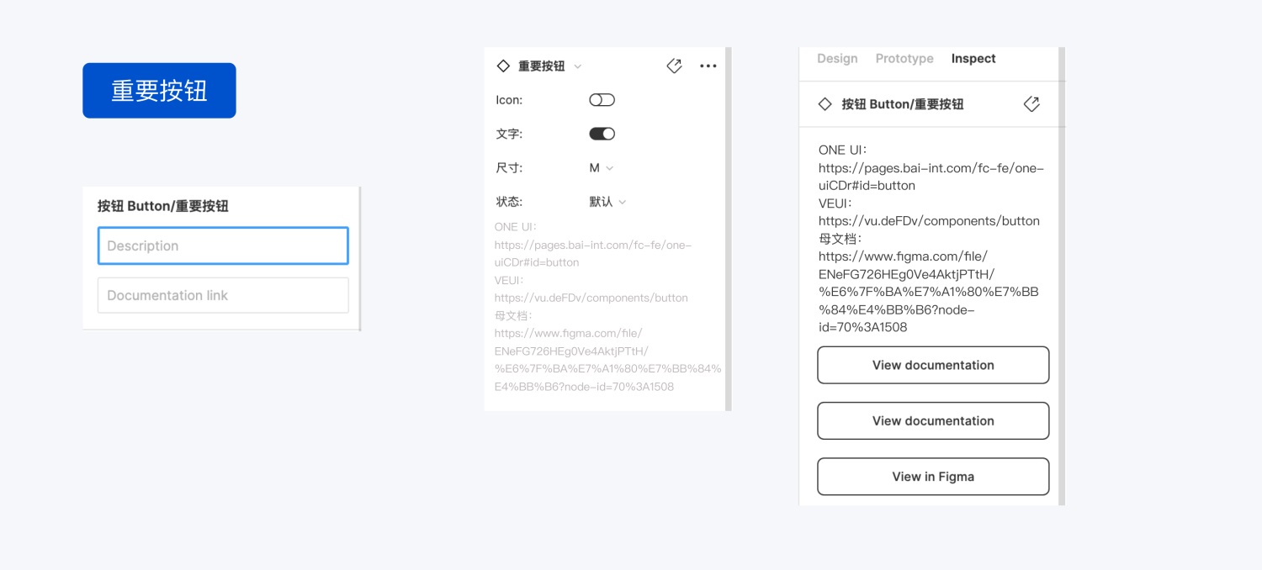Click the component diamond icon beside 重要按钮
The height and width of the screenshot is (570, 1262).
coord(503,66)
